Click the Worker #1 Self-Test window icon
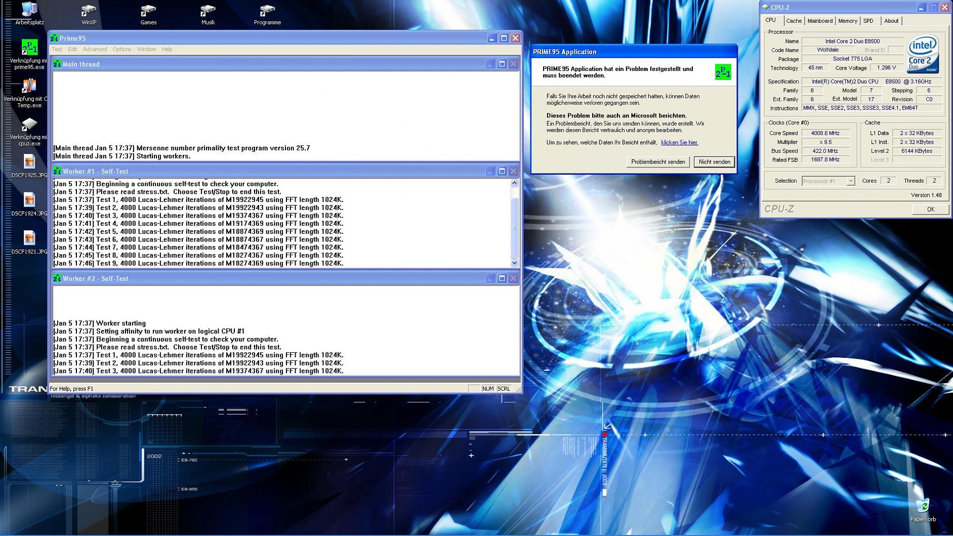Image resolution: width=953 pixels, height=536 pixels. coord(57,171)
